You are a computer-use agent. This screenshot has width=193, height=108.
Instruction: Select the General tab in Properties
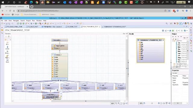coord(175,73)
